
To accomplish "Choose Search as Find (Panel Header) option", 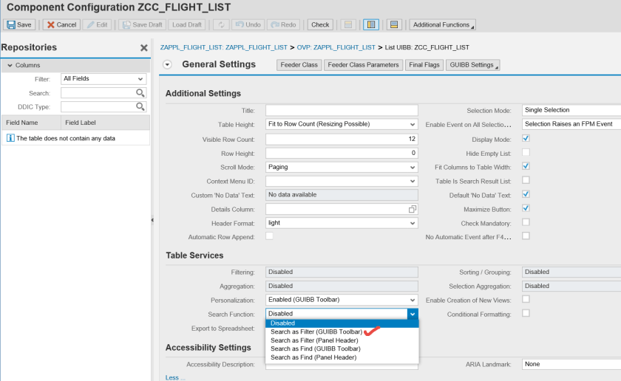I will click(x=313, y=357).
